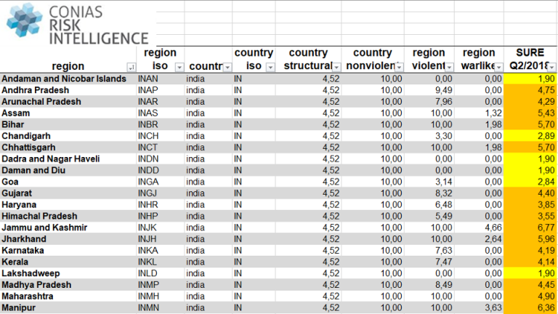
Task: Open the region iso filter dropdown
Action: [x=179, y=67]
